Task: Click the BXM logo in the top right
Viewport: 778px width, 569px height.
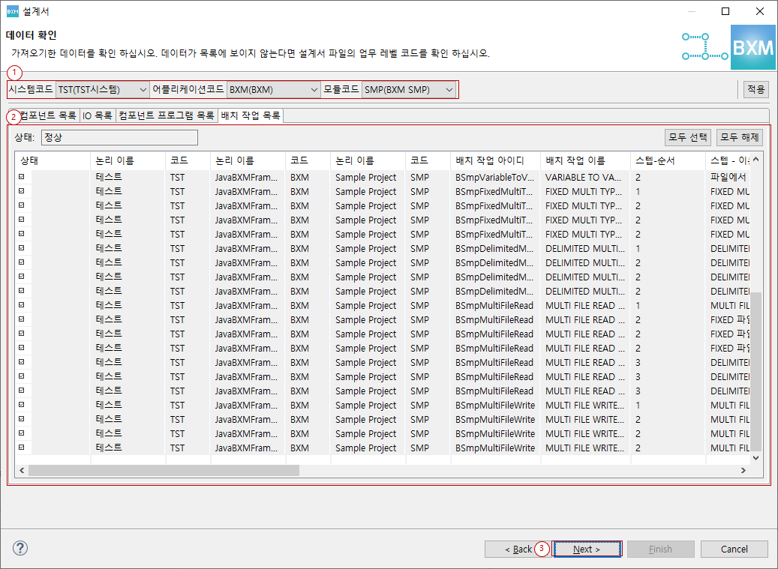Action: tap(752, 46)
